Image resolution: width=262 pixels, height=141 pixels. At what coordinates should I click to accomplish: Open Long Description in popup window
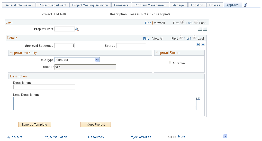[x=198, y=99]
